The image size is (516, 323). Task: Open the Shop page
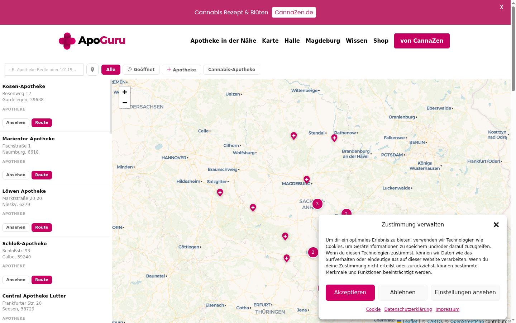[381, 41]
